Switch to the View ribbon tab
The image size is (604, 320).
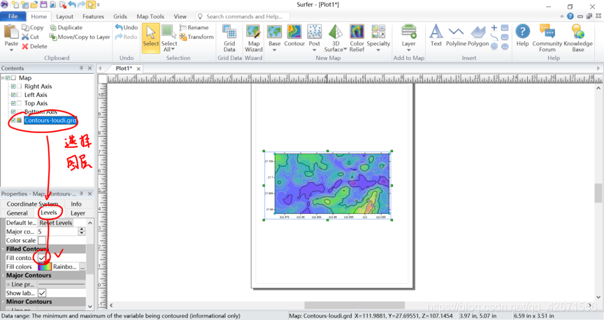[180, 17]
